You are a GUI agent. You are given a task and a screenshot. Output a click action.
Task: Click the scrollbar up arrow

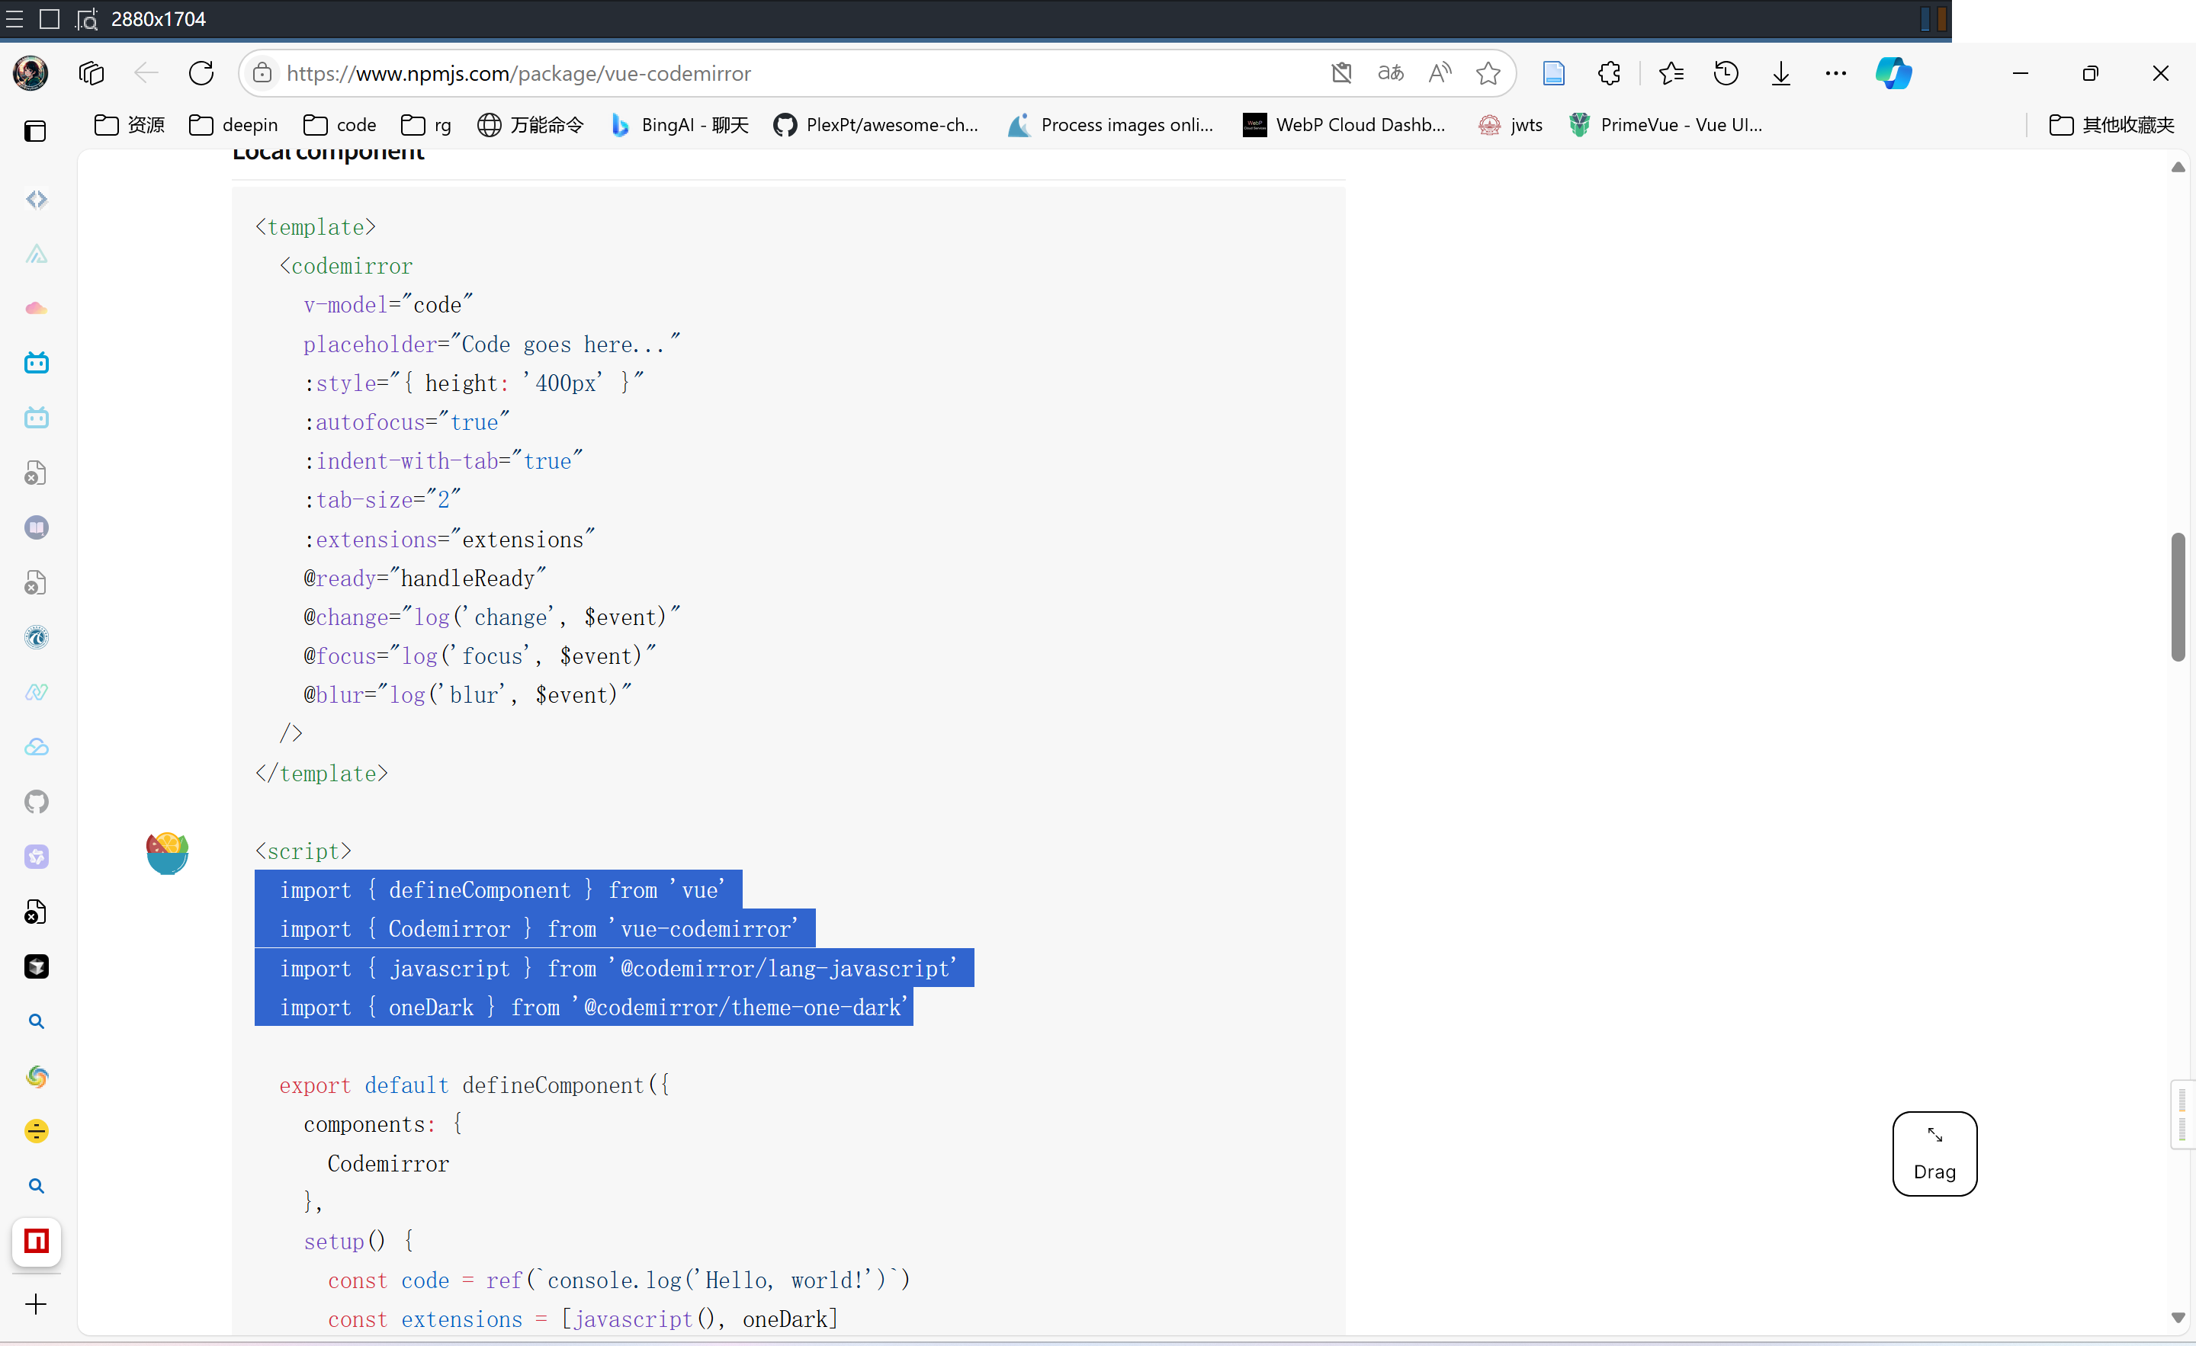click(x=2177, y=168)
